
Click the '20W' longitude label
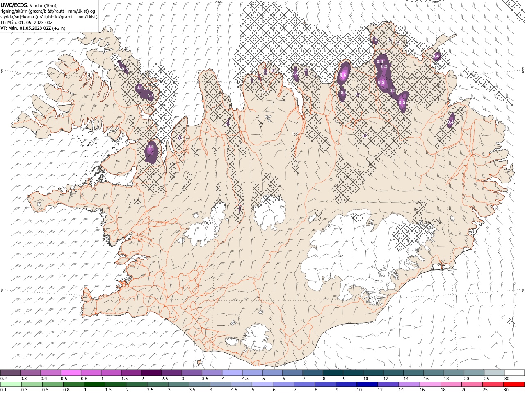click(x=218, y=2)
